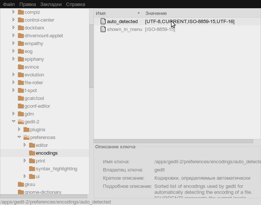Click the dockbarx folder icon
Viewport: 261px width, 205px height.
(21, 28)
